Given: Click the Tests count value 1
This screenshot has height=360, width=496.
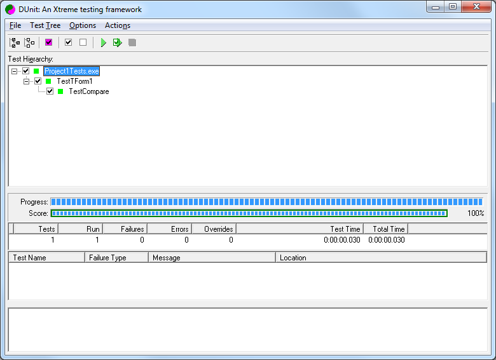Looking at the screenshot, I should (x=53, y=240).
